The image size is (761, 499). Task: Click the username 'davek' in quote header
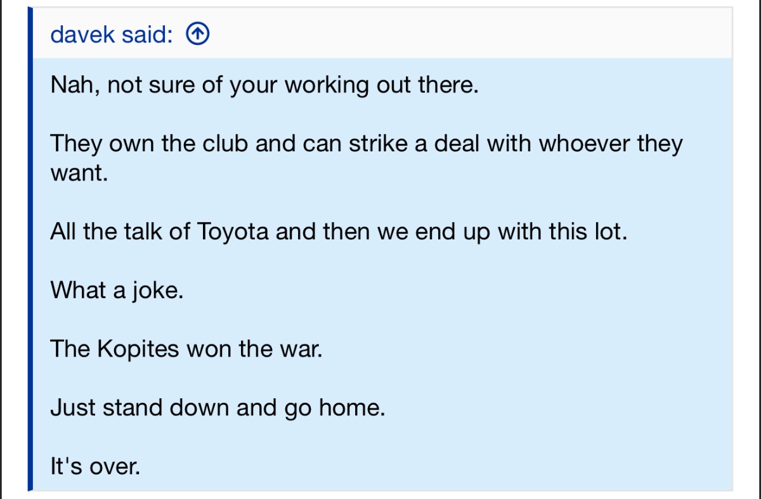[x=83, y=35]
